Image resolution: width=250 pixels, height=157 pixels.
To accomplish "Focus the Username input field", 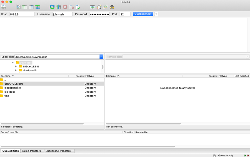I will [62, 14].
